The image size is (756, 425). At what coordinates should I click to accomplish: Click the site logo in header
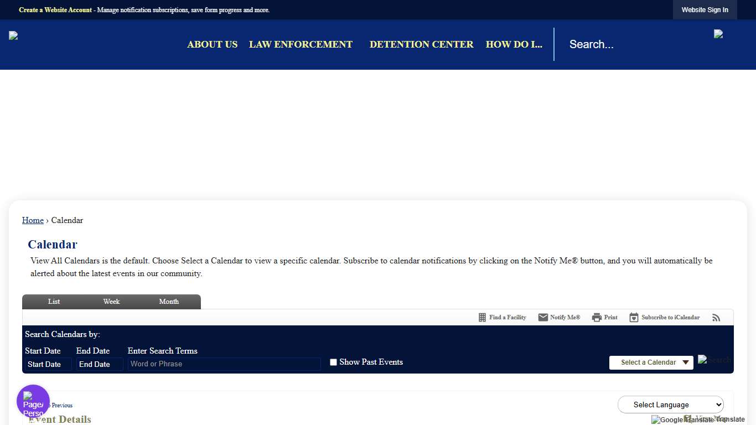14,36
